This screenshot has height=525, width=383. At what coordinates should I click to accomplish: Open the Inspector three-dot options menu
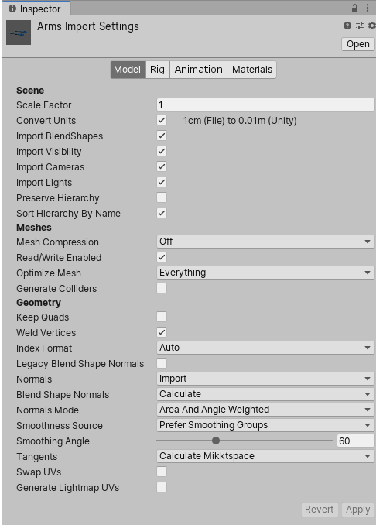pos(368,8)
